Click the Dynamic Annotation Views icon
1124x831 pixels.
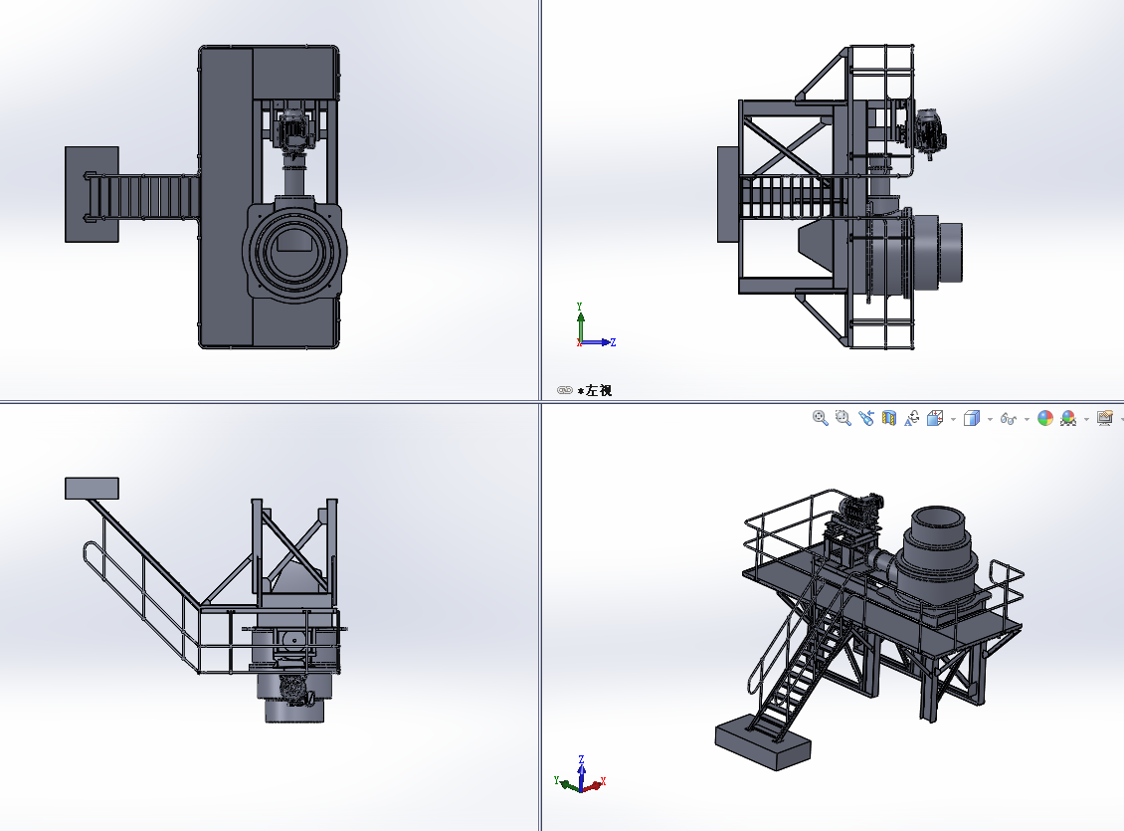(912, 419)
